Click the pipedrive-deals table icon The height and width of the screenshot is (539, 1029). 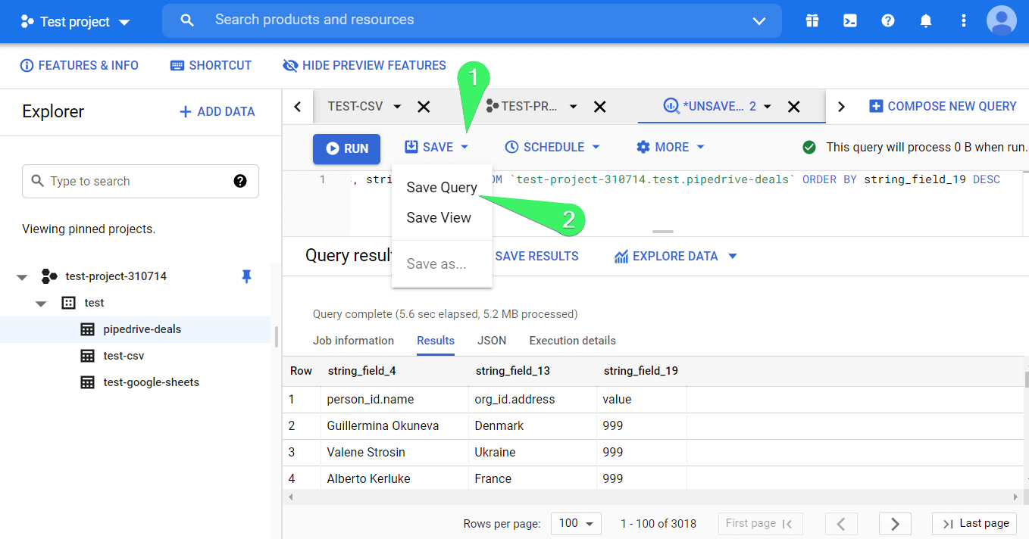(x=88, y=329)
